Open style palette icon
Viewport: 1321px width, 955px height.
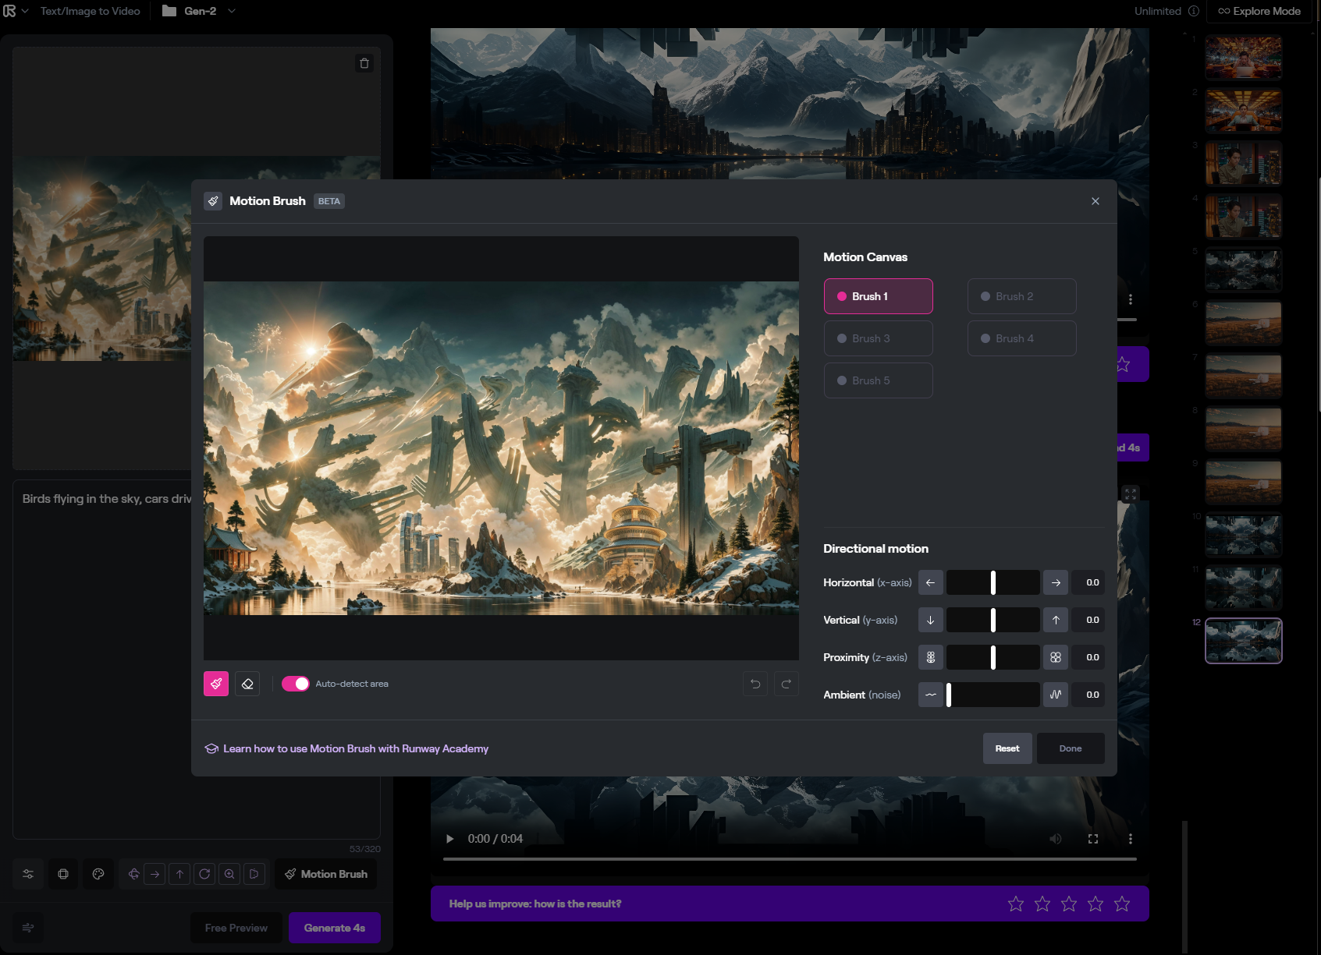tap(98, 874)
